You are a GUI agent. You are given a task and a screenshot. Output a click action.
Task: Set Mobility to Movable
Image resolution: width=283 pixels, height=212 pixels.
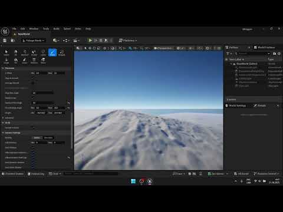pyautogui.click(x=48, y=138)
